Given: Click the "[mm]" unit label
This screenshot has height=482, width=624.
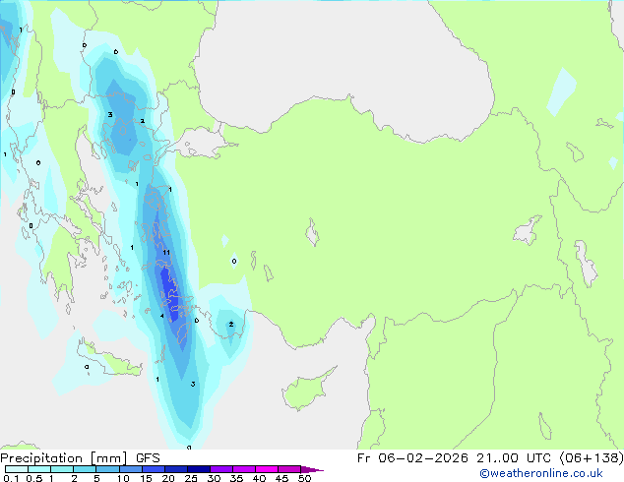Looking at the screenshot, I should click(108, 458).
